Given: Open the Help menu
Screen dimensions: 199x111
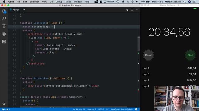Looking at the screenshot, I should tap(87, 2).
